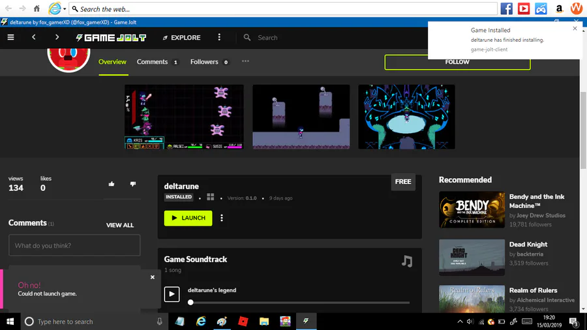Switch to the Followers tab

pyautogui.click(x=209, y=62)
